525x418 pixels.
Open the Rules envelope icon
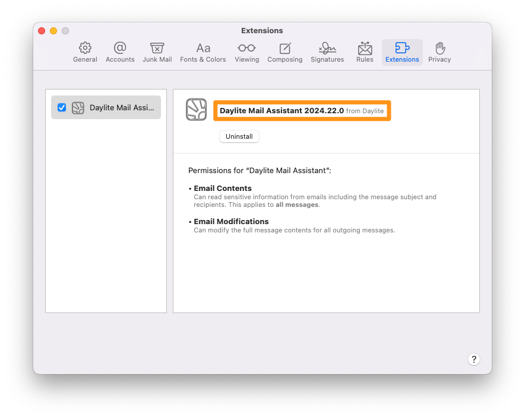[x=365, y=48]
